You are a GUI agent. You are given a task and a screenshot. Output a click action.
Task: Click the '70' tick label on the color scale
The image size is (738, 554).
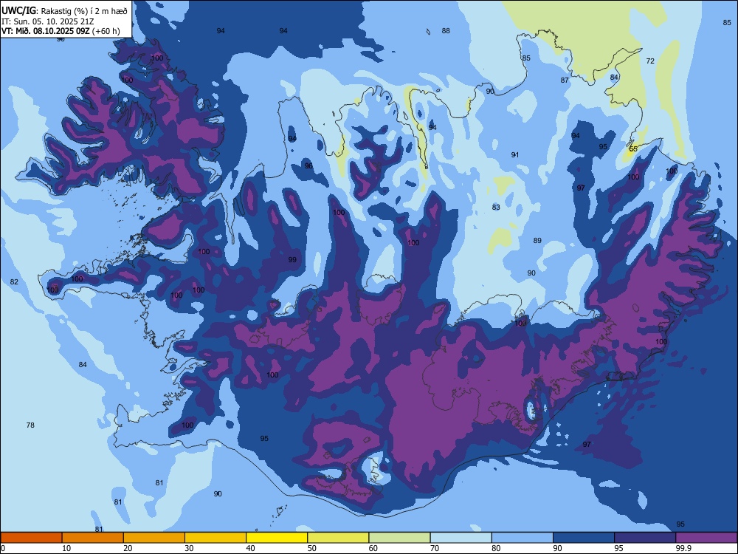pos(435,548)
